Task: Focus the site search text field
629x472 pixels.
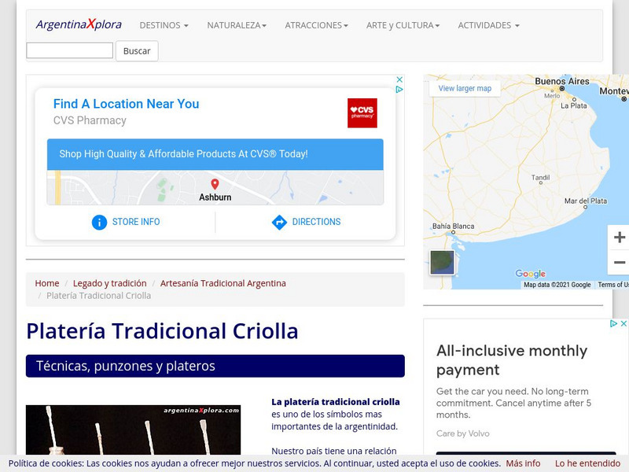Action: pyautogui.click(x=70, y=50)
